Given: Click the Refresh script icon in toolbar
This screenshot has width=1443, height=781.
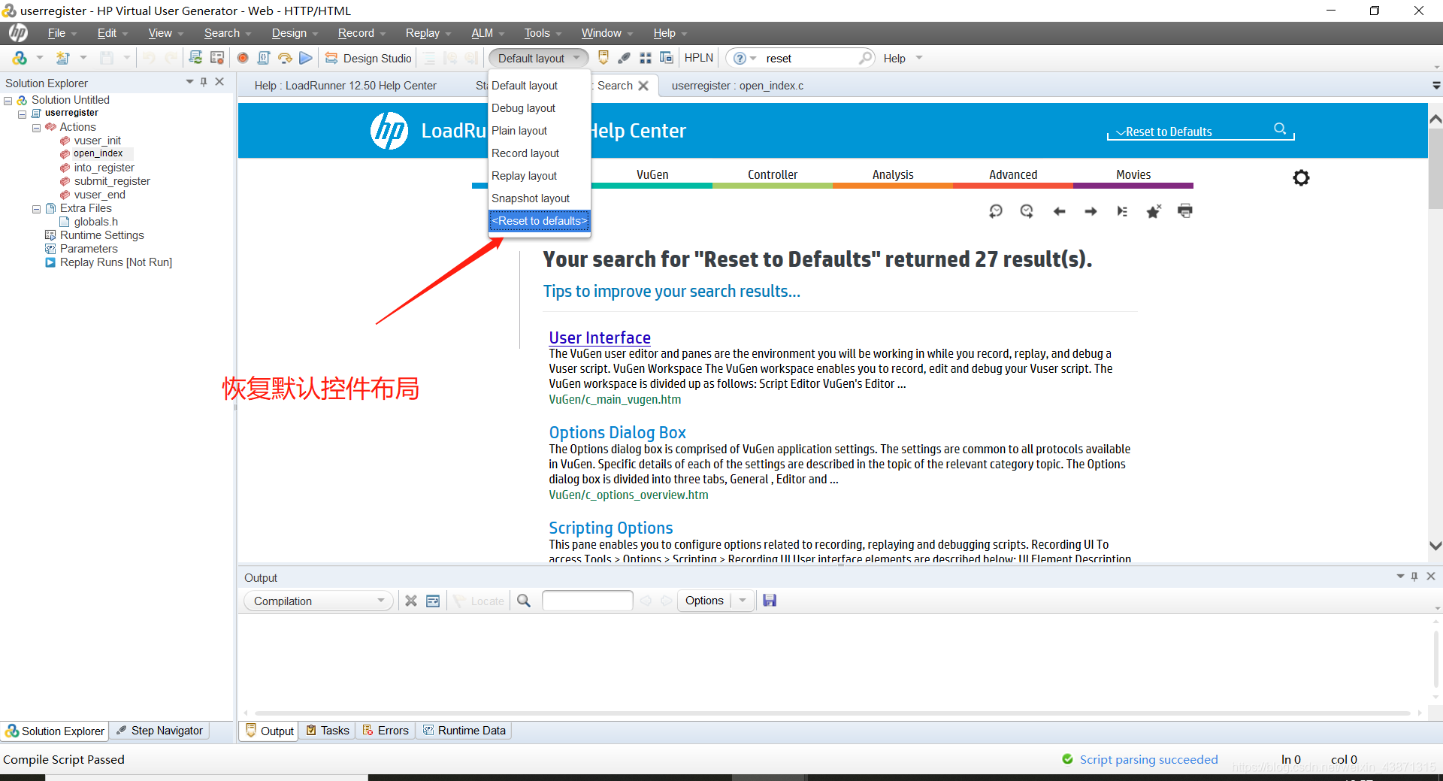Looking at the screenshot, I should click(x=195, y=58).
